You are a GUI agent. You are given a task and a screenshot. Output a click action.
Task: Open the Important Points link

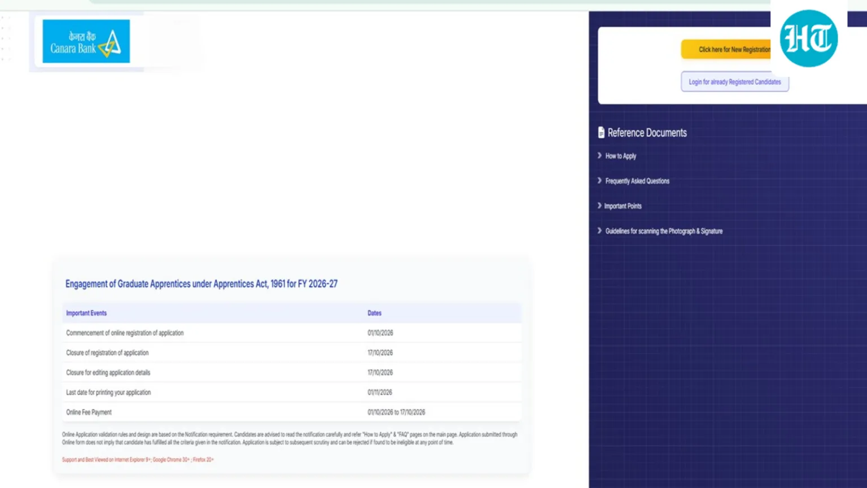coord(623,206)
